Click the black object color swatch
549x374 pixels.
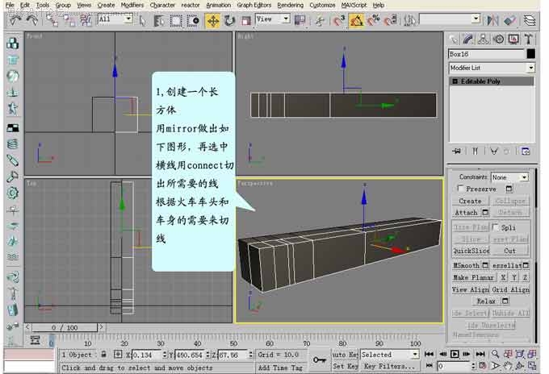pos(530,54)
